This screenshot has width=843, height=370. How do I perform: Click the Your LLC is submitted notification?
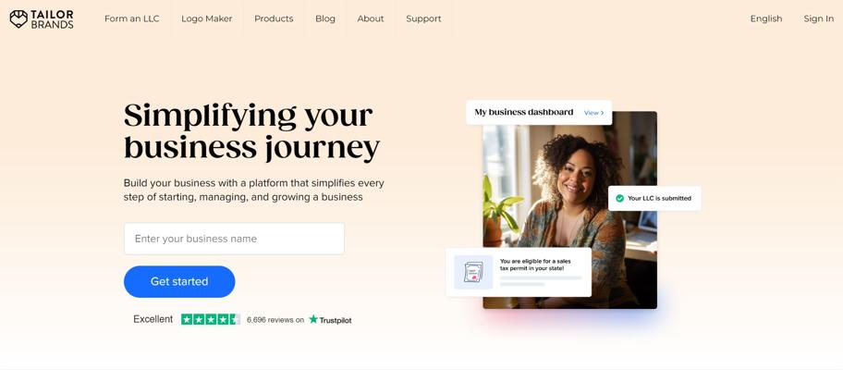(654, 199)
